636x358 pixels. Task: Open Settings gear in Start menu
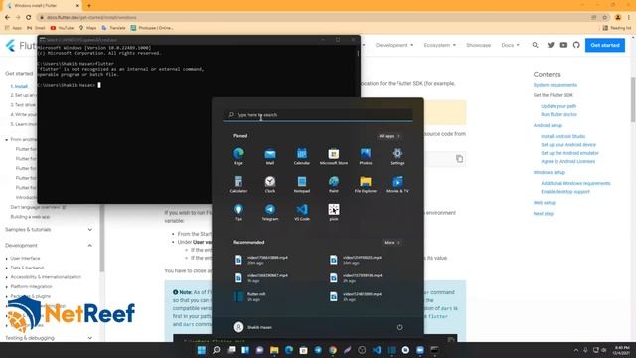[x=397, y=156]
